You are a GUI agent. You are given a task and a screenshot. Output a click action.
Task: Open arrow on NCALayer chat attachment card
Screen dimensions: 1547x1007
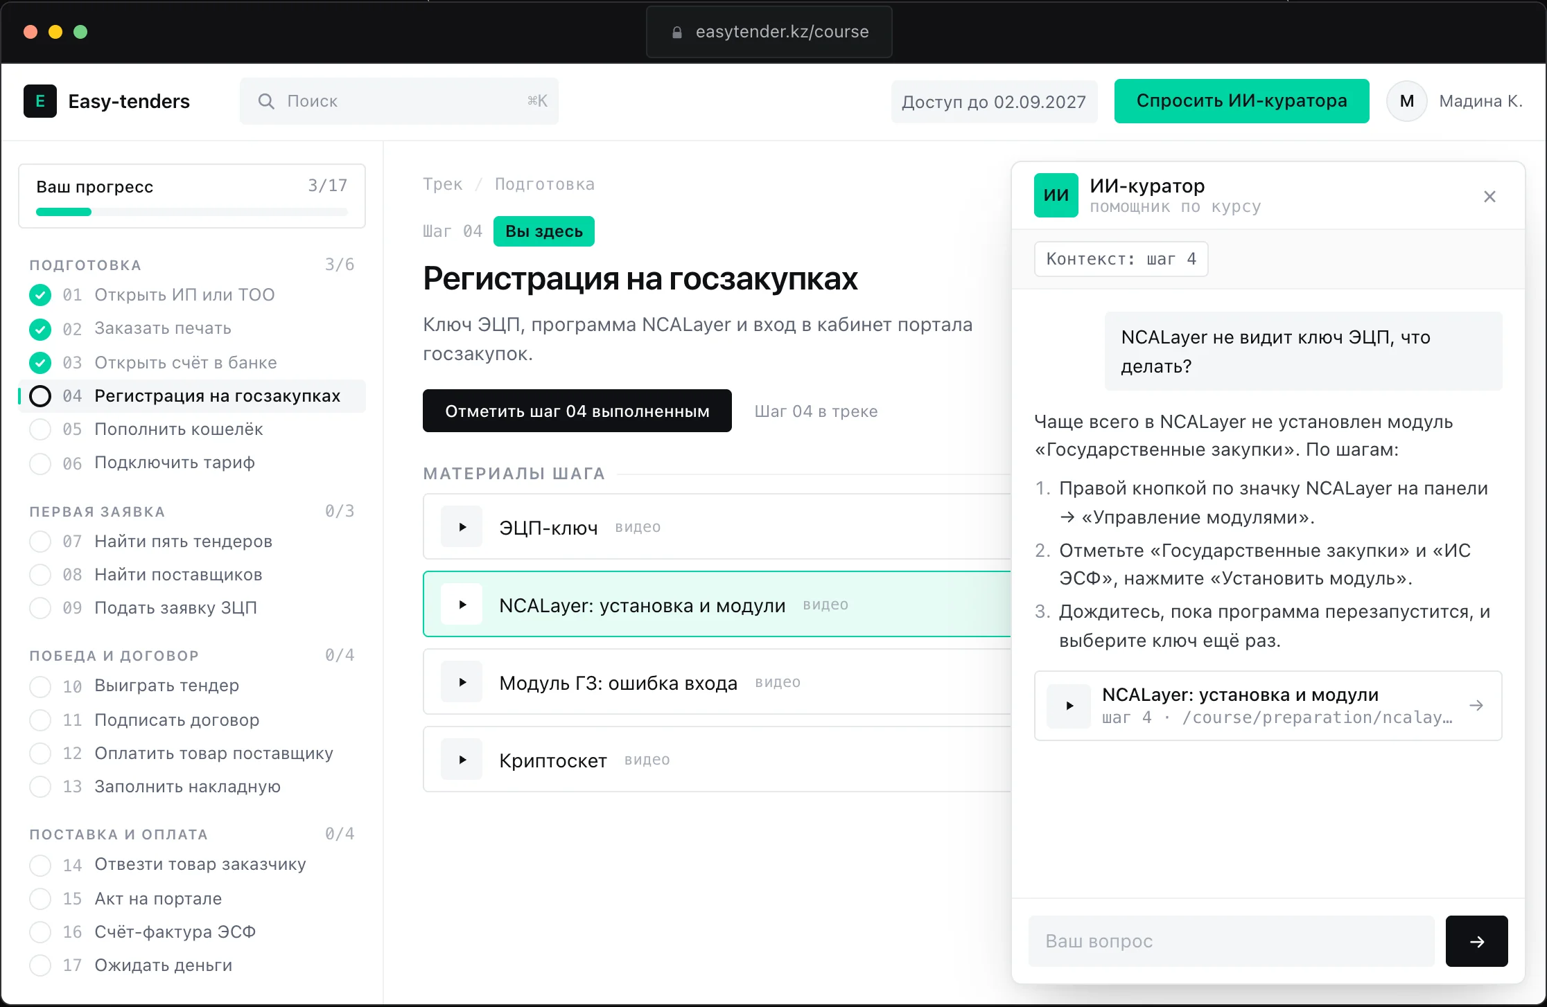(x=1476, y=705)
